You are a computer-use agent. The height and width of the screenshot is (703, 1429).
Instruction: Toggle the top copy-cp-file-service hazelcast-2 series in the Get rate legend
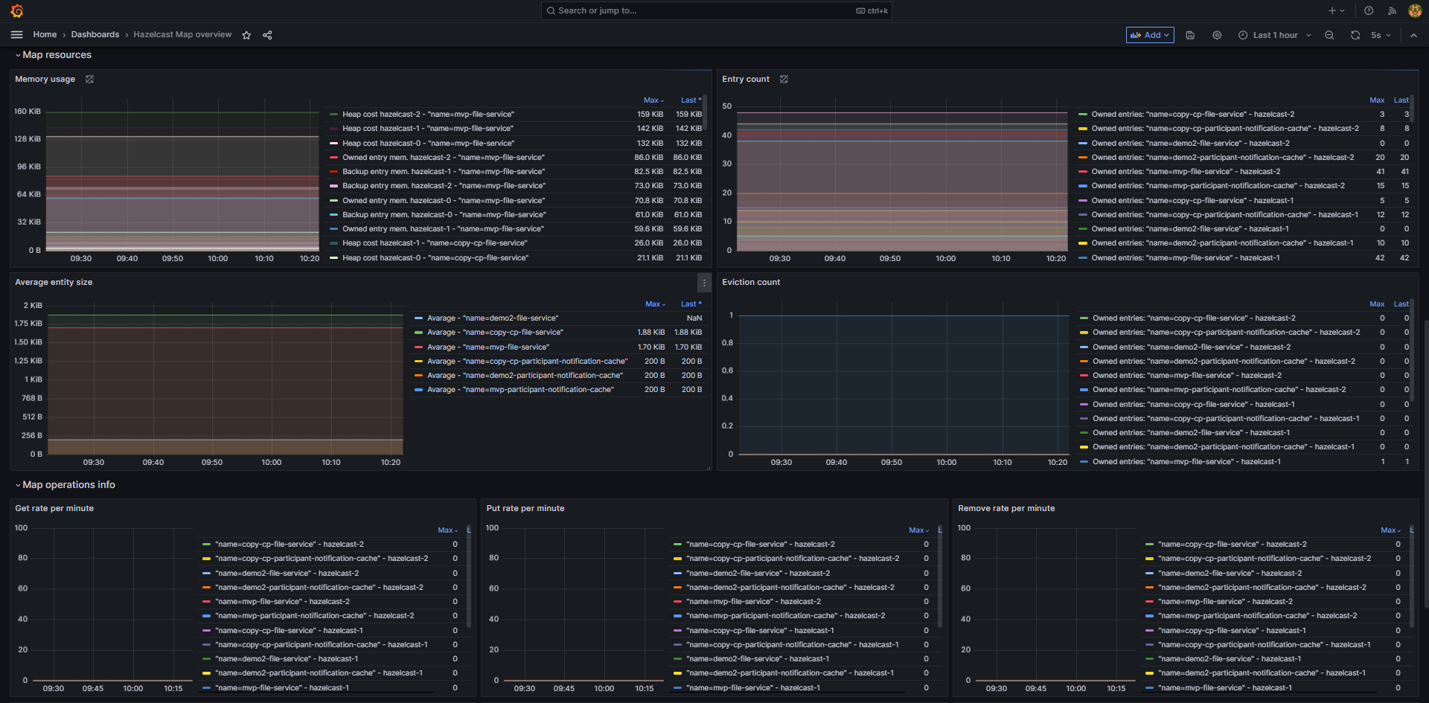(289, 545)
